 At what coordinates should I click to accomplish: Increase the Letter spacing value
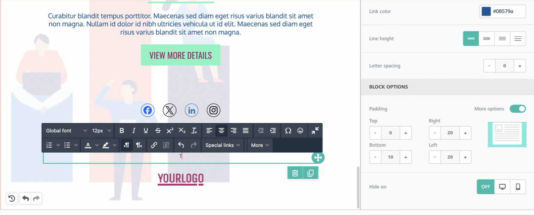(520, 66)
